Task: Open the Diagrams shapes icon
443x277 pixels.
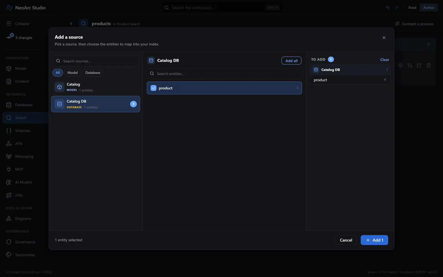Action: 9,219
